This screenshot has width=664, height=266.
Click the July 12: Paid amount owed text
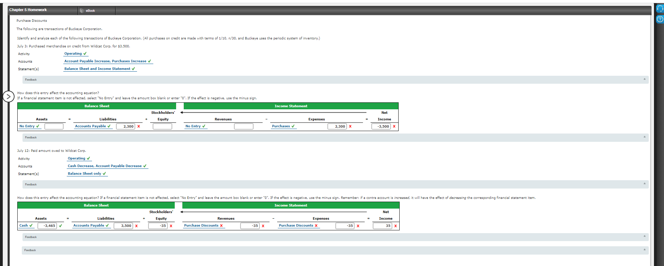tap(52, 151)
